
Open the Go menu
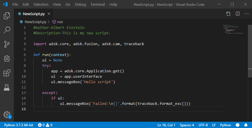68,5
